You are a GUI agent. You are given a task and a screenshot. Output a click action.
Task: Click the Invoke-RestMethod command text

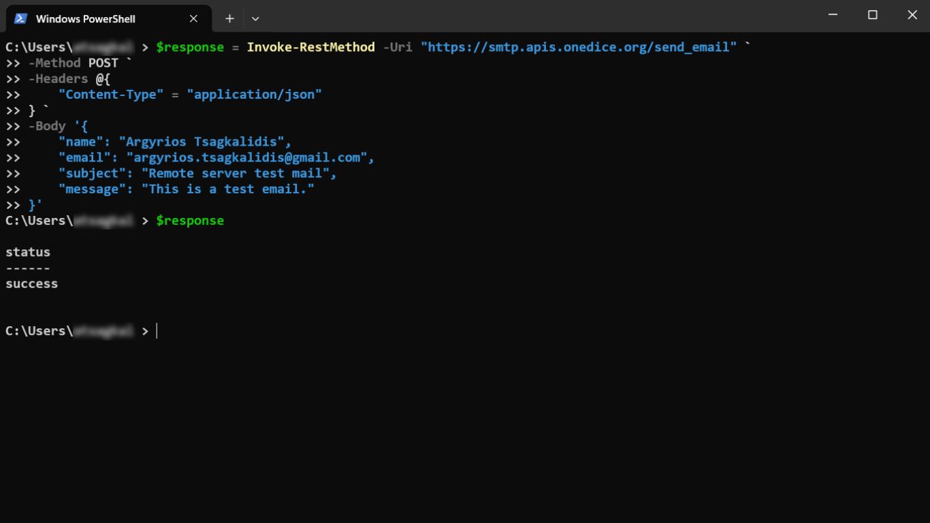tap(310, 47)
